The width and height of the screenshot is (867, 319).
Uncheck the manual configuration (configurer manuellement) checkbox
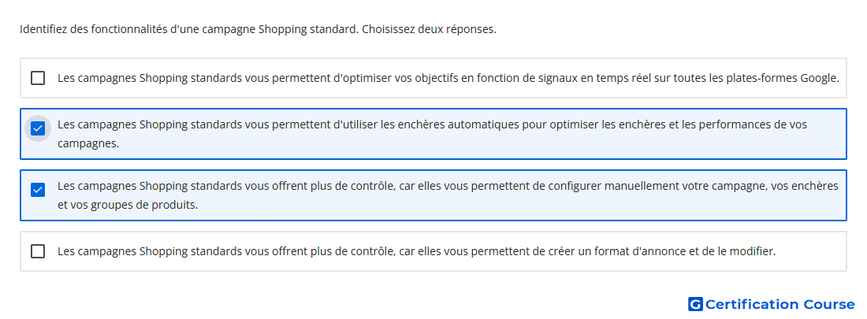coord(38,190)
